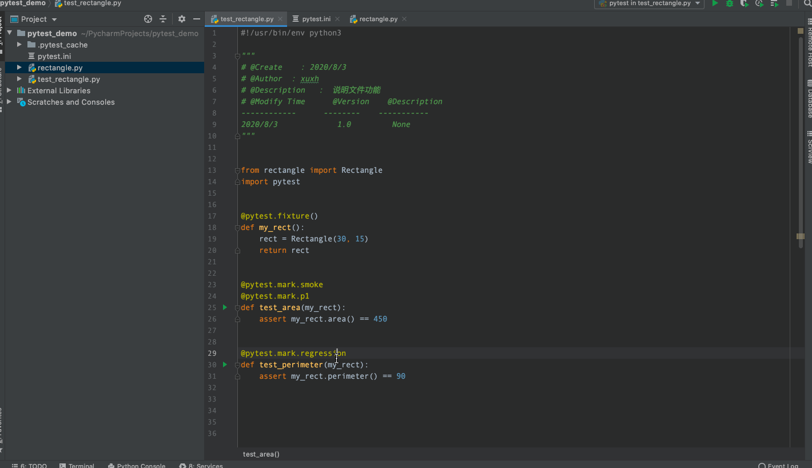Image resolution: width=812 pixels, height=468 pixels.
Task: Open the Event Log
Action: point(778,465)
